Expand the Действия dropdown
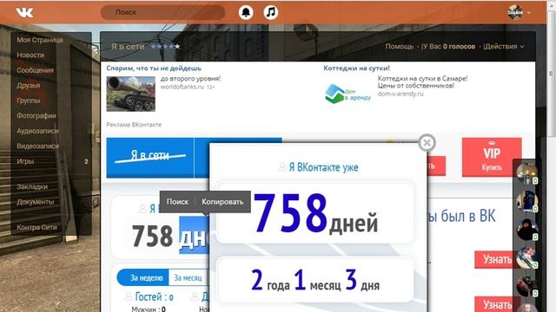This screenshot has width=556, height=312. point(504,46)
